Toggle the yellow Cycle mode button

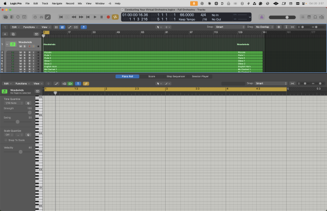pyautogui.click(x=115, y=17)
